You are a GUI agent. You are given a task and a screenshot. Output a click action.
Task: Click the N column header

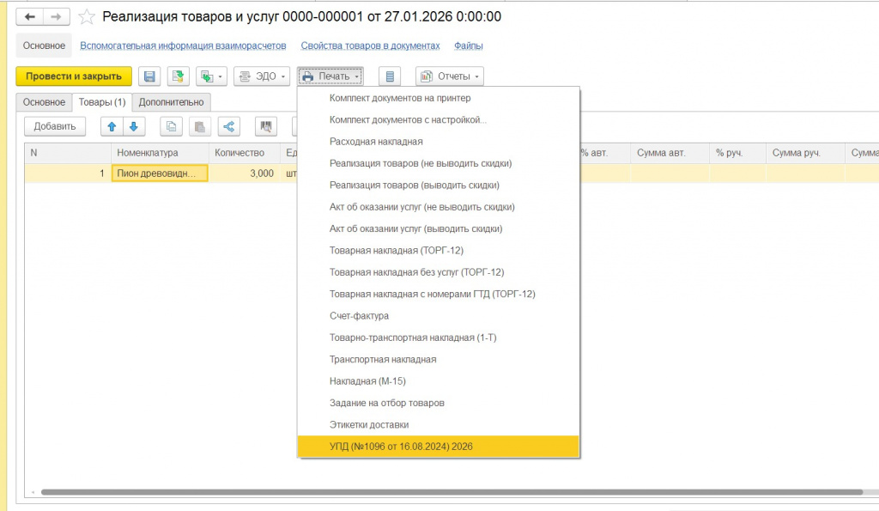pos(68,153)
